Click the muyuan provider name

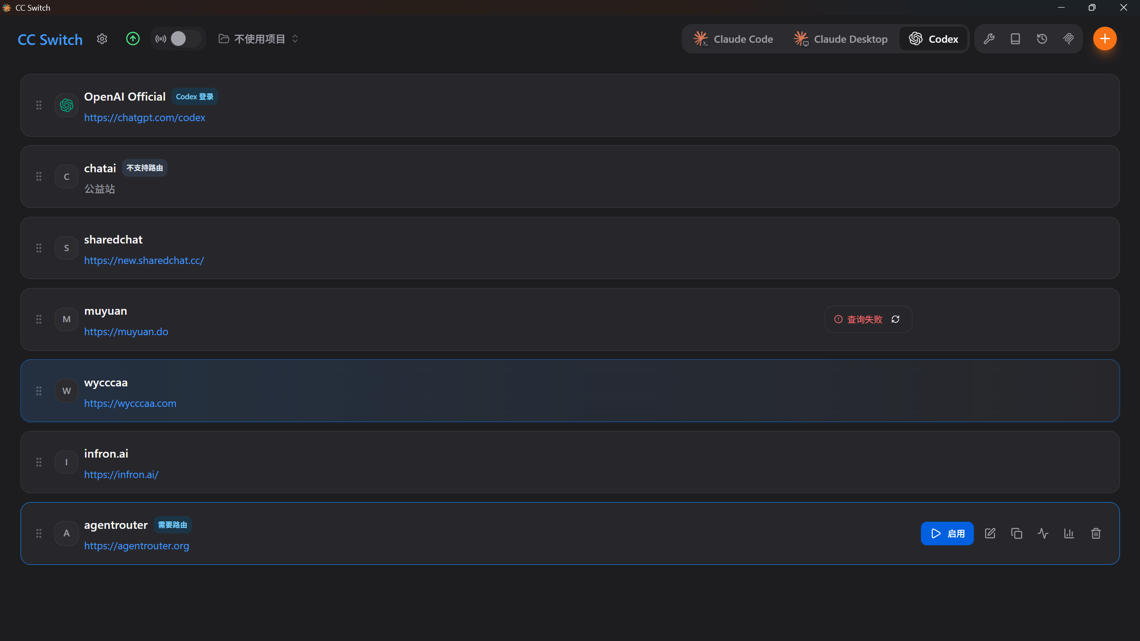106,311
